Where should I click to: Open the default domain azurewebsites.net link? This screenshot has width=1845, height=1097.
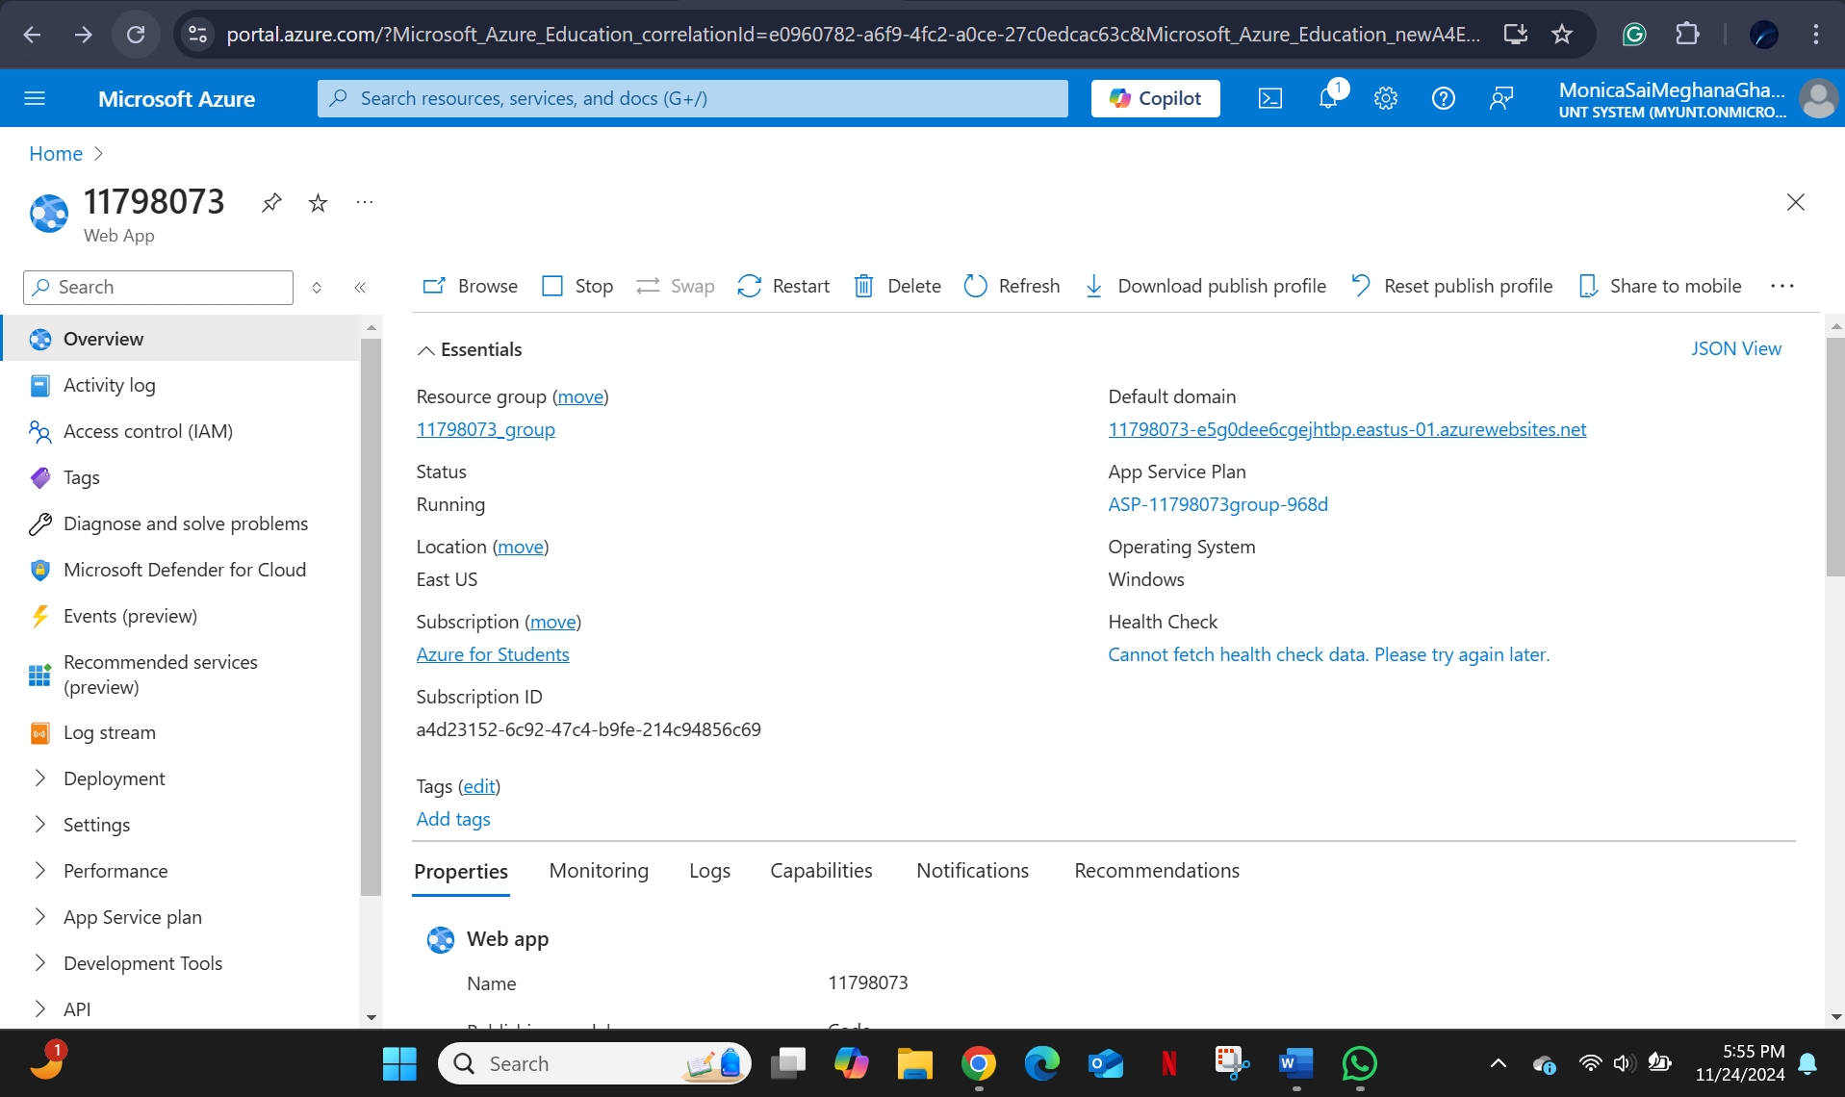[x=1347, y=429]
